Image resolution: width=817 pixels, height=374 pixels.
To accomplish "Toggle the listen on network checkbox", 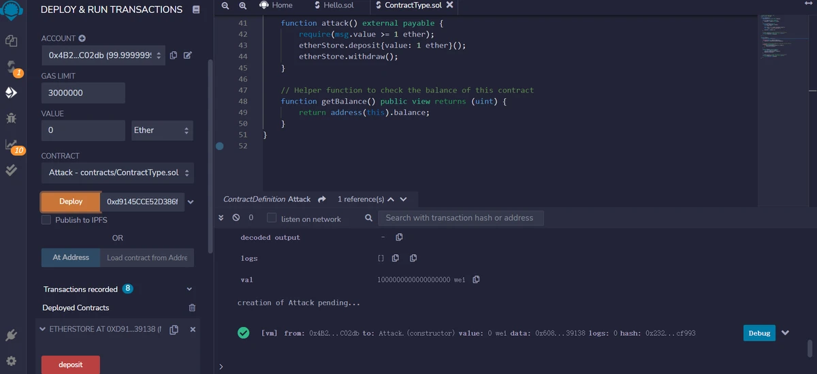I will click(272, 219).
